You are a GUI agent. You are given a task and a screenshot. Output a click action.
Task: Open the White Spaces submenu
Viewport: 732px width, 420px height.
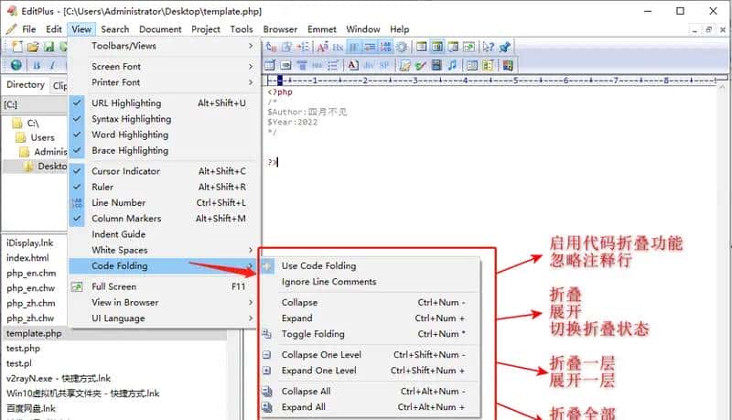tap(165, 251)
